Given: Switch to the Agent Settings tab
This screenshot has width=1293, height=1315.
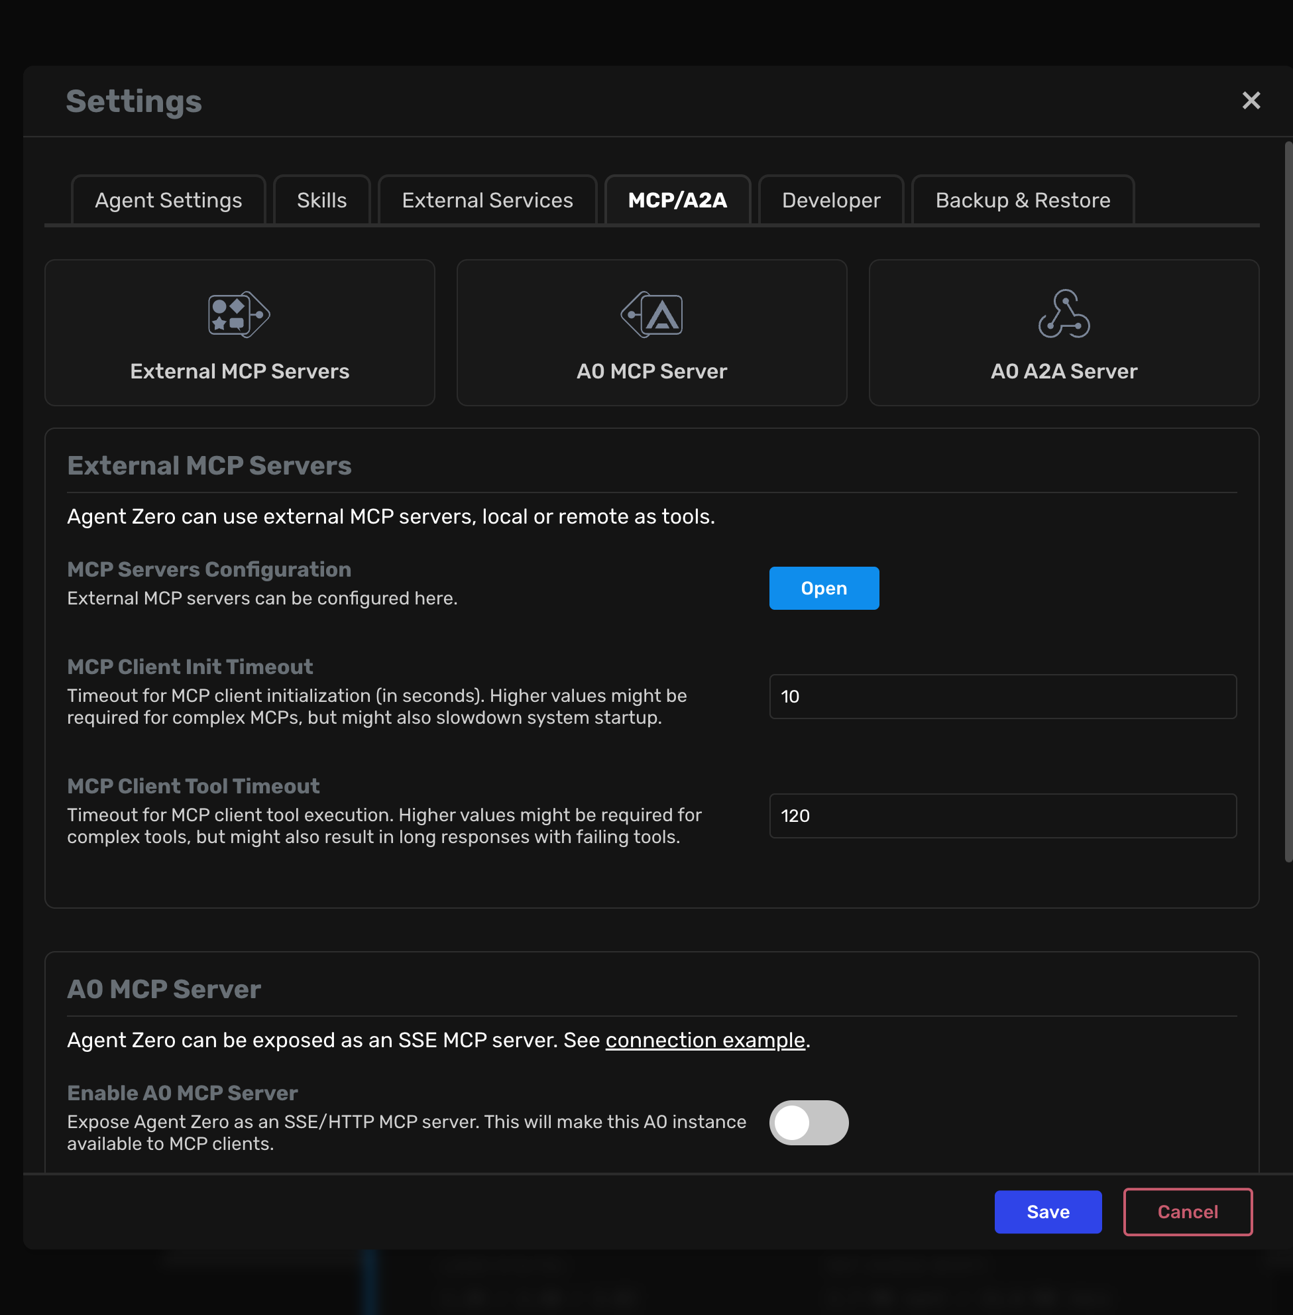Looking at the screenshot, I should [x=168, y=200].
